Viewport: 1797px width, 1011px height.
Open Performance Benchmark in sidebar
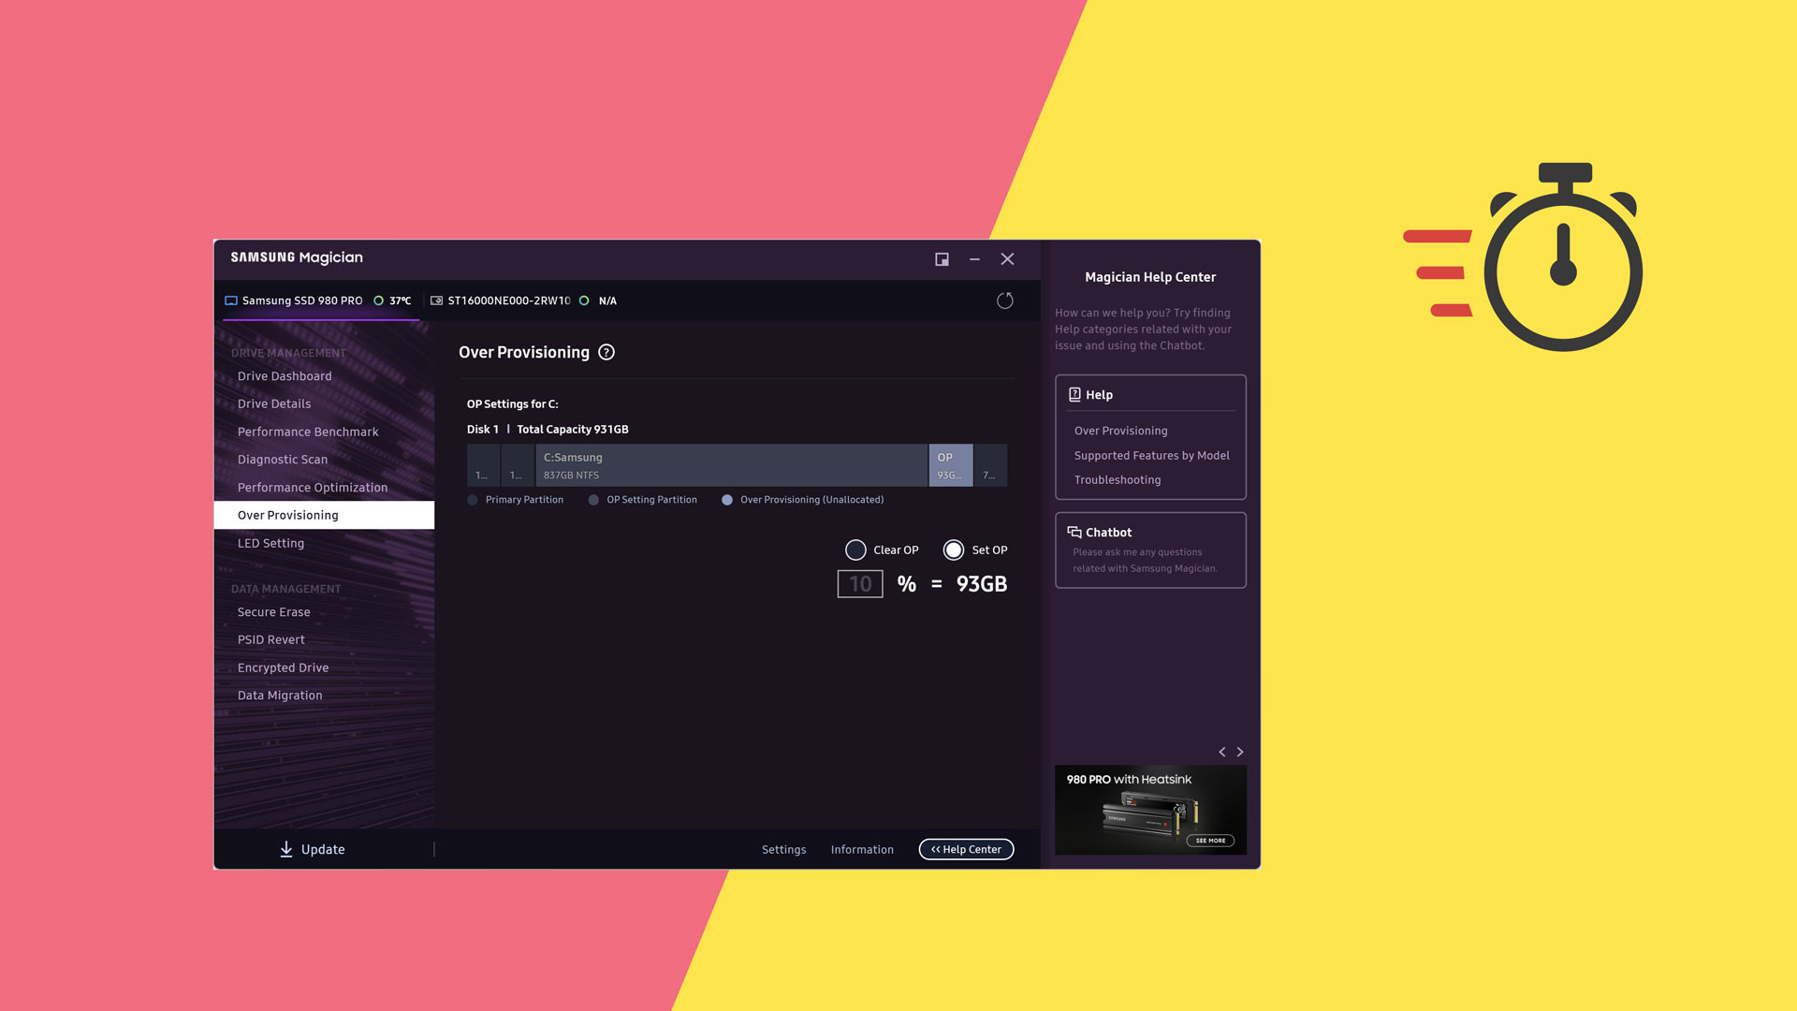pyautogui.click(x=308, y=432)
